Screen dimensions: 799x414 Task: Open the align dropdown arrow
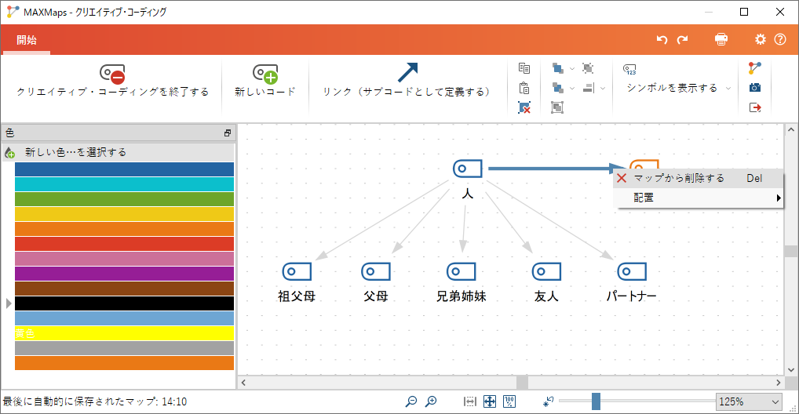click(602, 88)
